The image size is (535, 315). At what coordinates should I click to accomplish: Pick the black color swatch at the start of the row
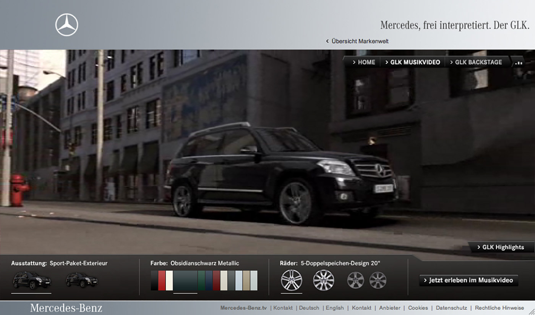[154, 281]
